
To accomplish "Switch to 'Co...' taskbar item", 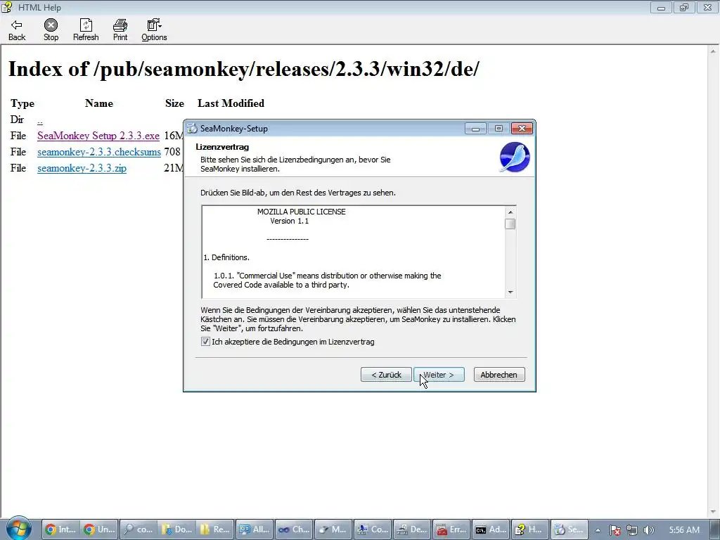I will [x=373, y=529].
